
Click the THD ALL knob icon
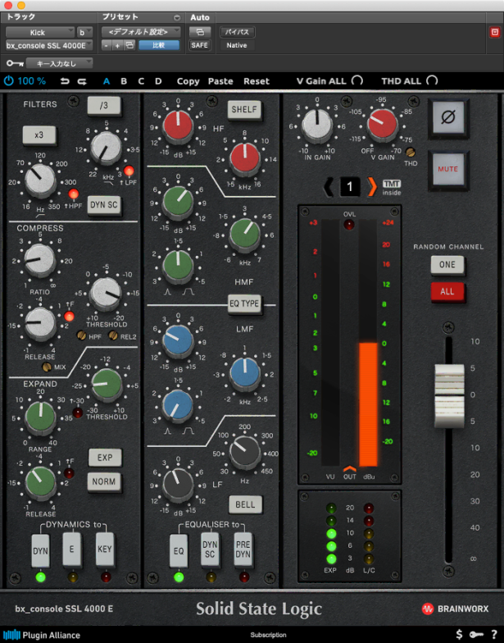(x=432, y=80)
